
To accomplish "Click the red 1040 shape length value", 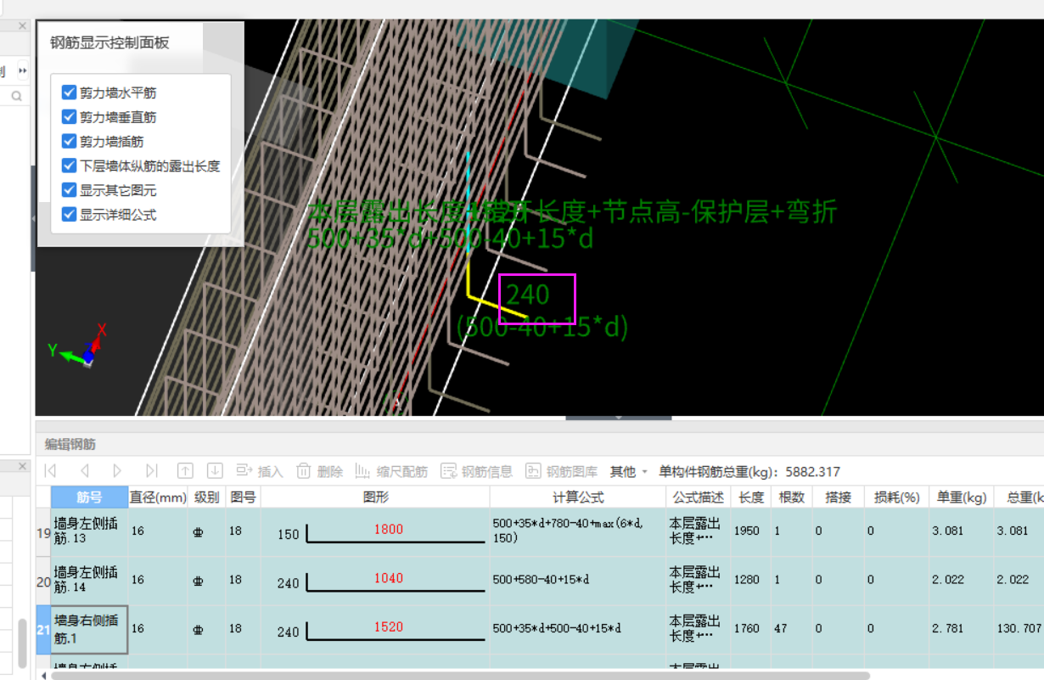I will tap(388, 578).
